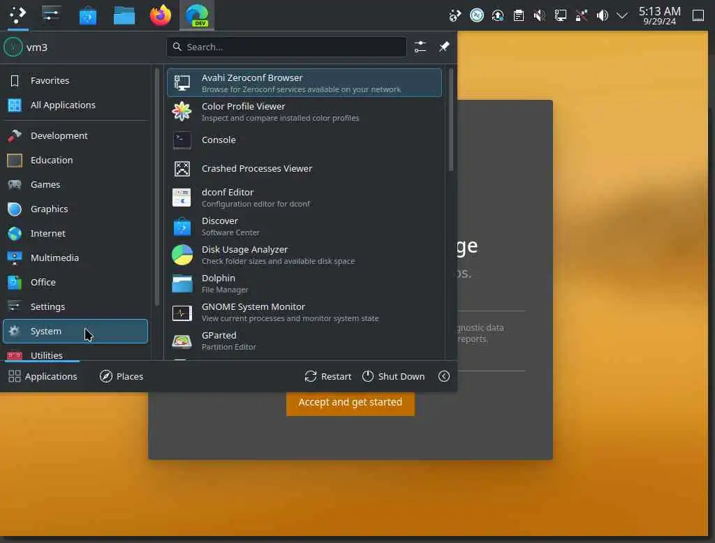Switch to Microsoft Edge Dev taskbar icon

coord(197,15)
